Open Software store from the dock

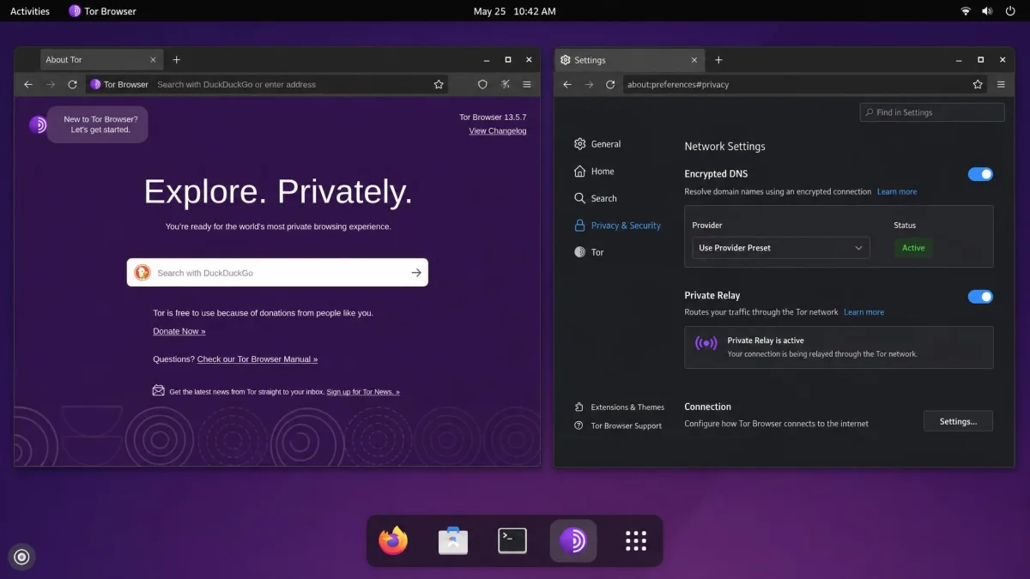point(453,540)
